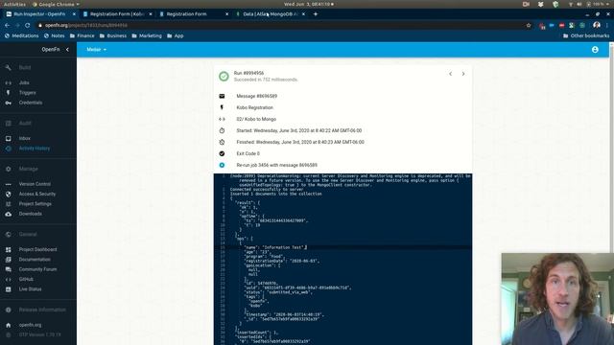The height and width of the screenshot is (345, 614).
Task: Visit the openfn.org home link
Action: tap(30, 325)
